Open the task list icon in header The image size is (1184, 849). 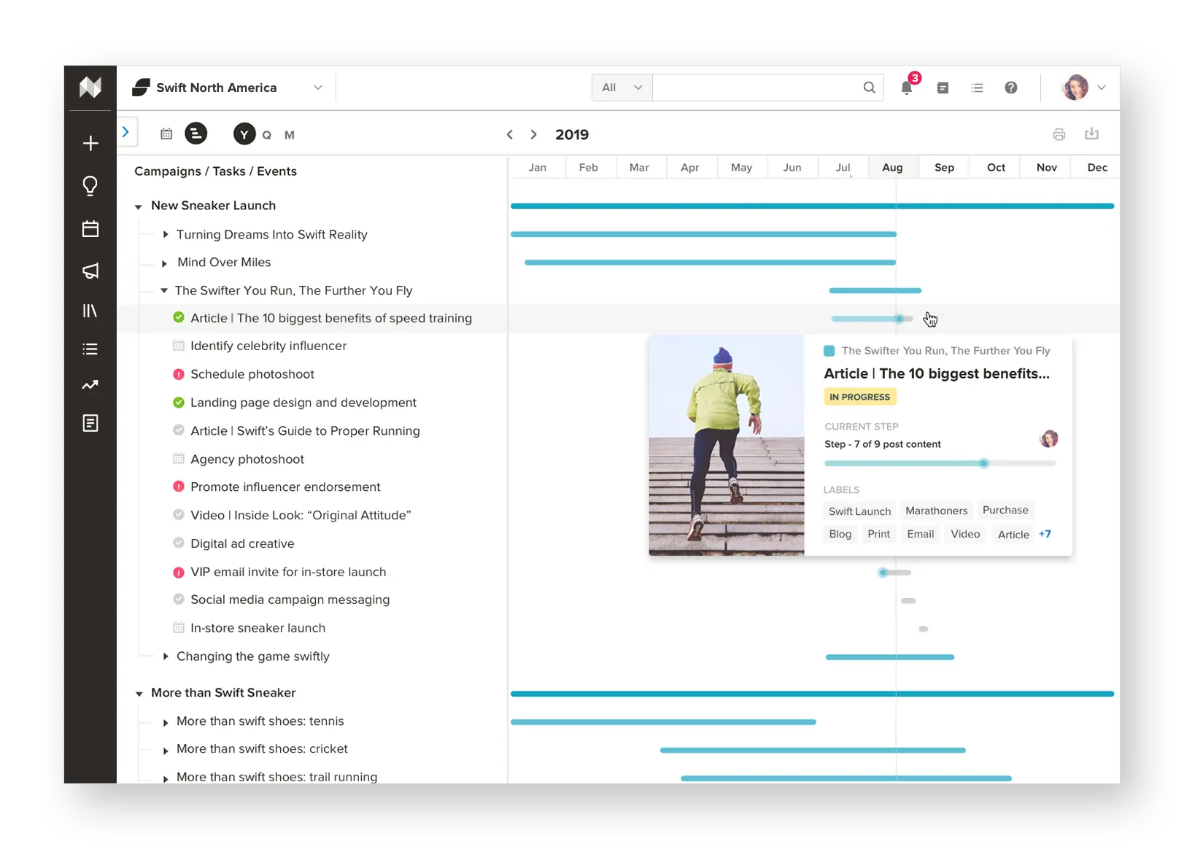click(978, 88)
